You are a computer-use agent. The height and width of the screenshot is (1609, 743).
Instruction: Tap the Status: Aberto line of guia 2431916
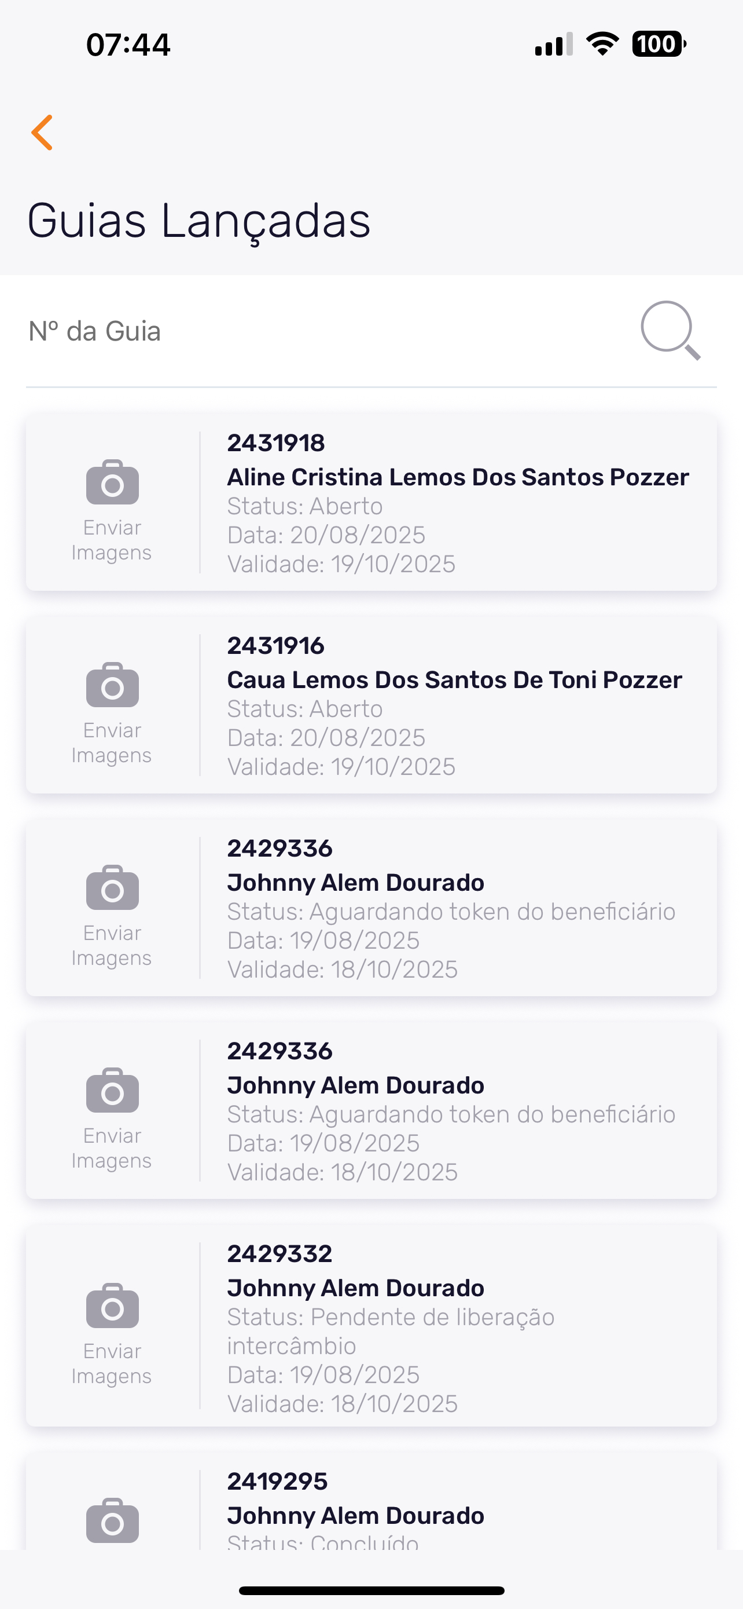pyautogui.click(x=304, y=709)
